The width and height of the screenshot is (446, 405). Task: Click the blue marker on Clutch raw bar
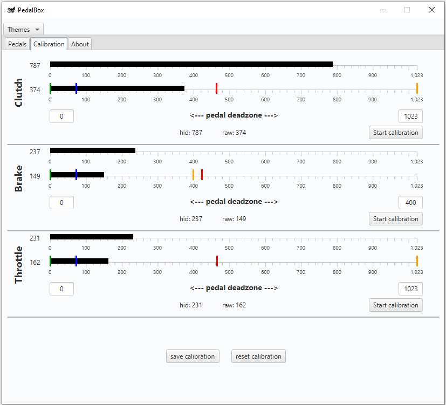76,88
